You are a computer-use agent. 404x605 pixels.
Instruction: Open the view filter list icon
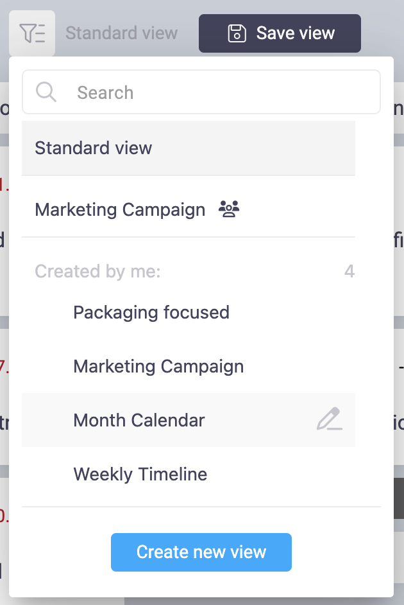pyautogui.click(x=32, y=33)
